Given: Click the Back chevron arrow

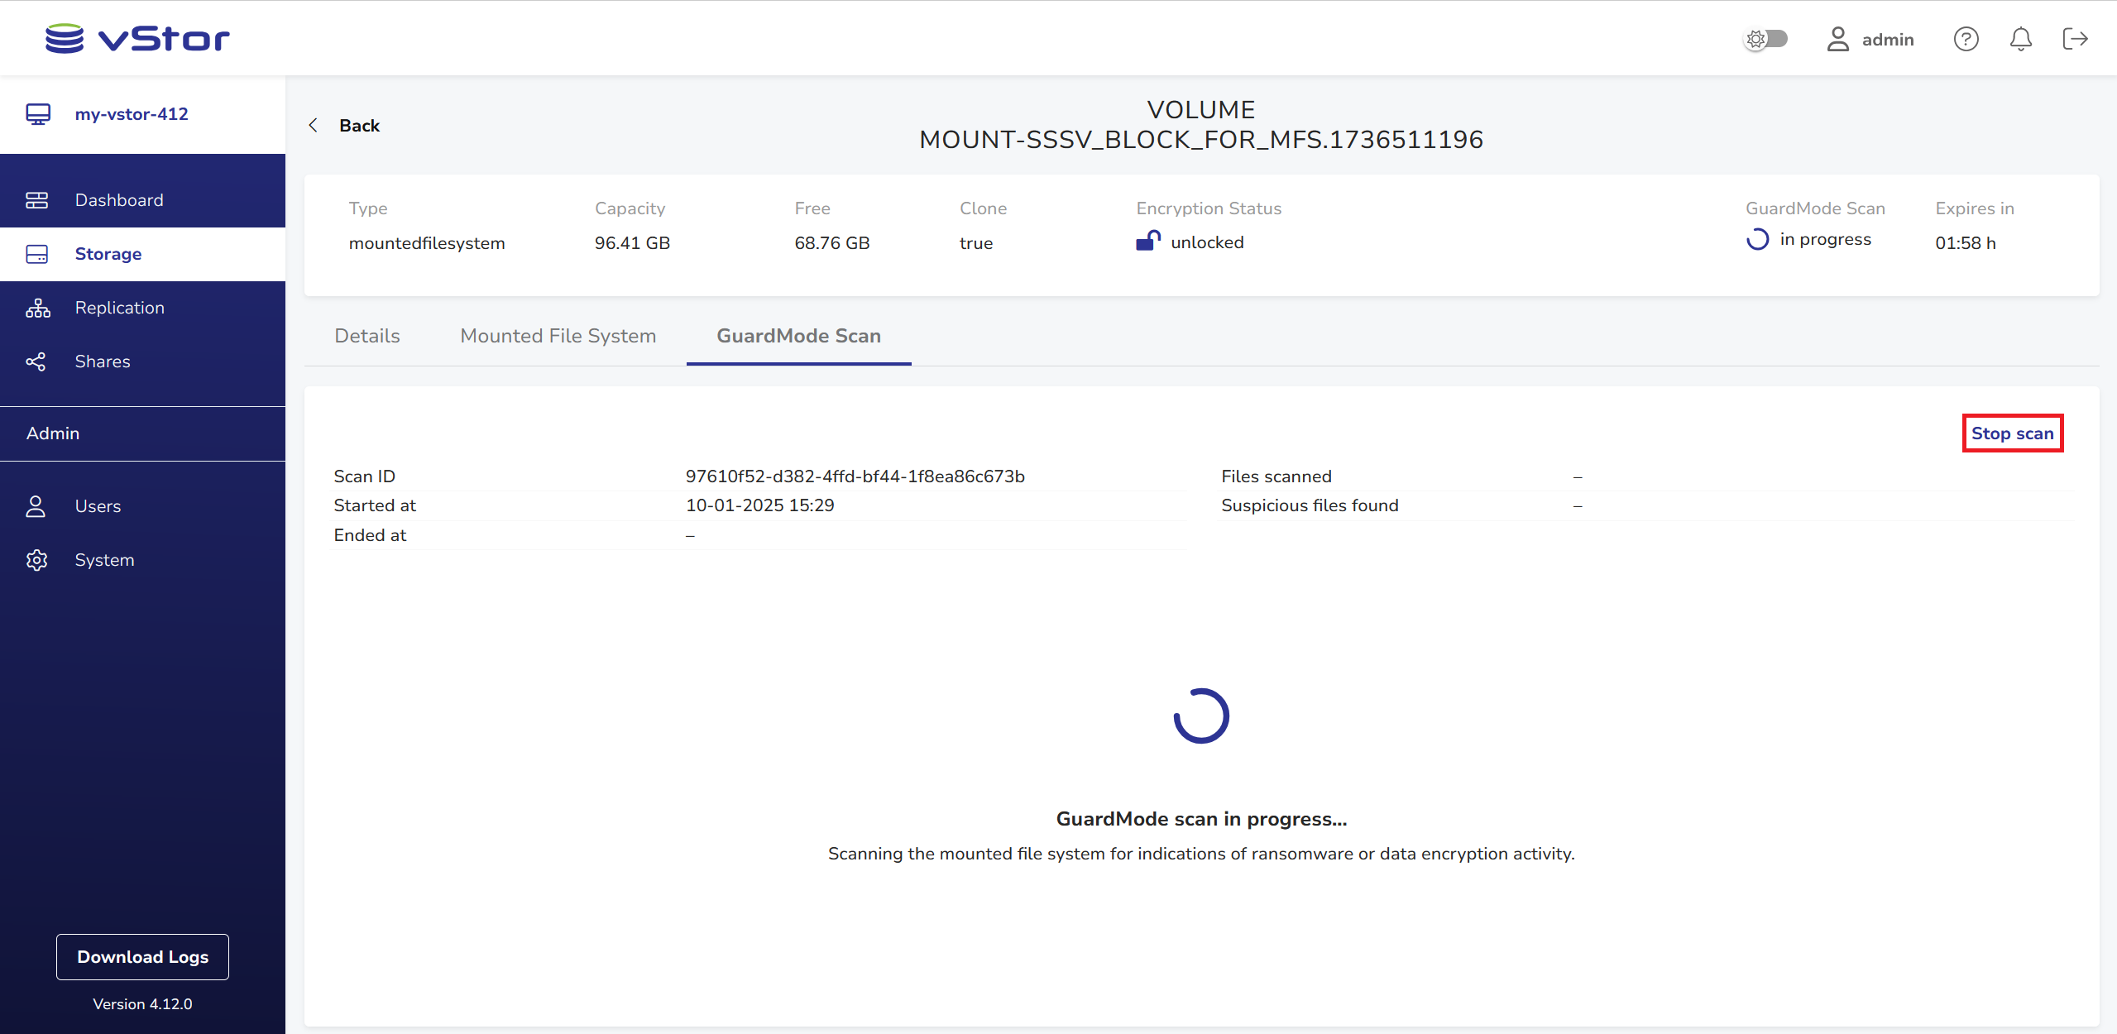Looking at the screenshot, I should pyautogui.click(x=314, y=125).
